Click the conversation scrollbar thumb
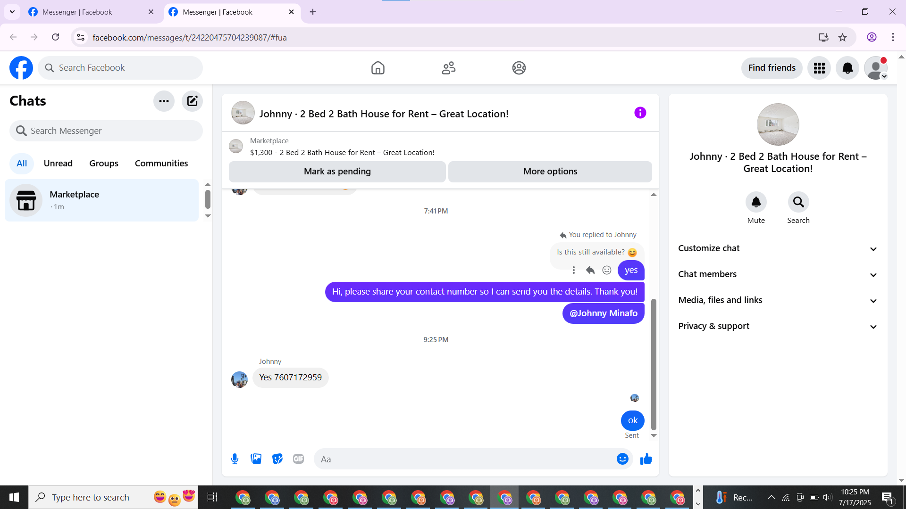 [654, 365]
